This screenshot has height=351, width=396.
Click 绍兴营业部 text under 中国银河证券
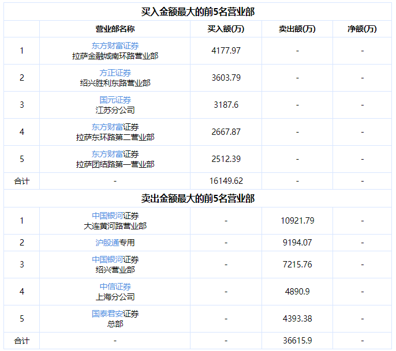[x=115, y=270]
